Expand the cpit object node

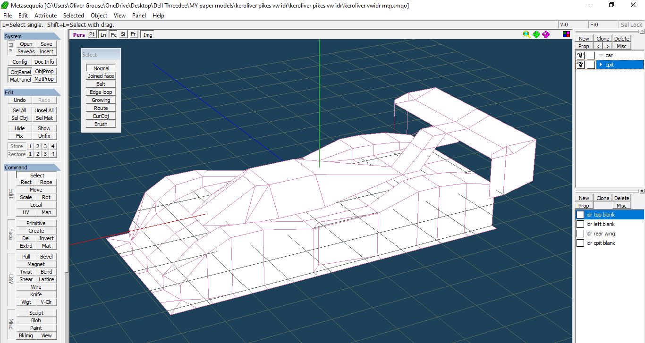[x=601, y=65]
